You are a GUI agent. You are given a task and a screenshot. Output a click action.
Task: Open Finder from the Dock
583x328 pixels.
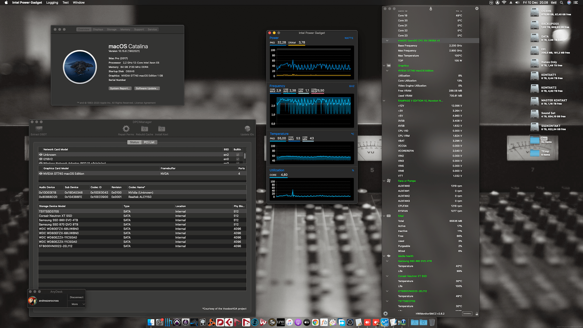pos(151,322)
